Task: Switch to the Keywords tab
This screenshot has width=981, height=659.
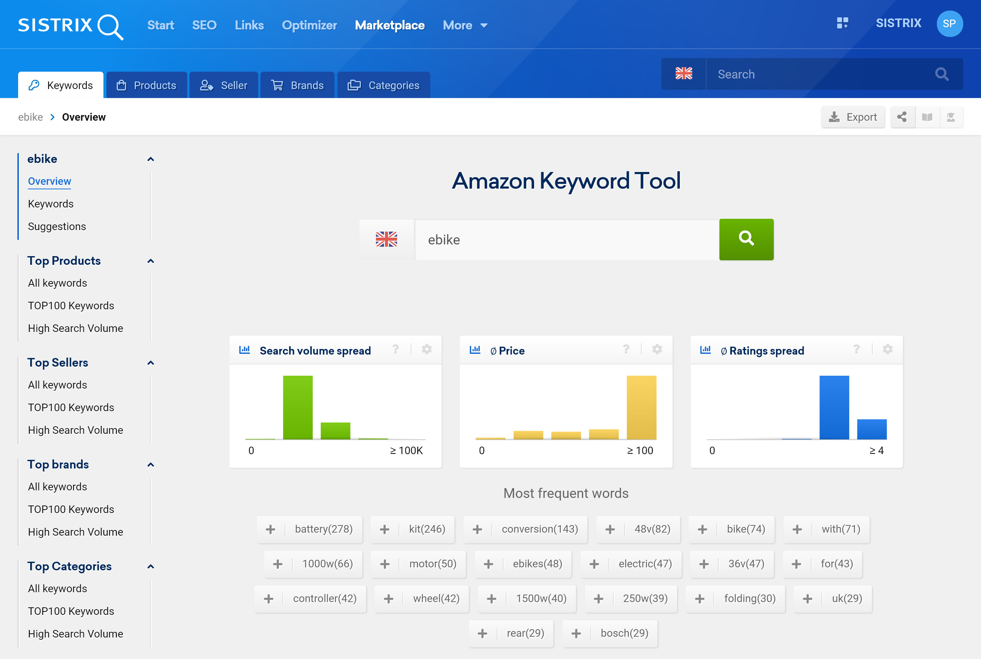Action: (x=60, y=85)
